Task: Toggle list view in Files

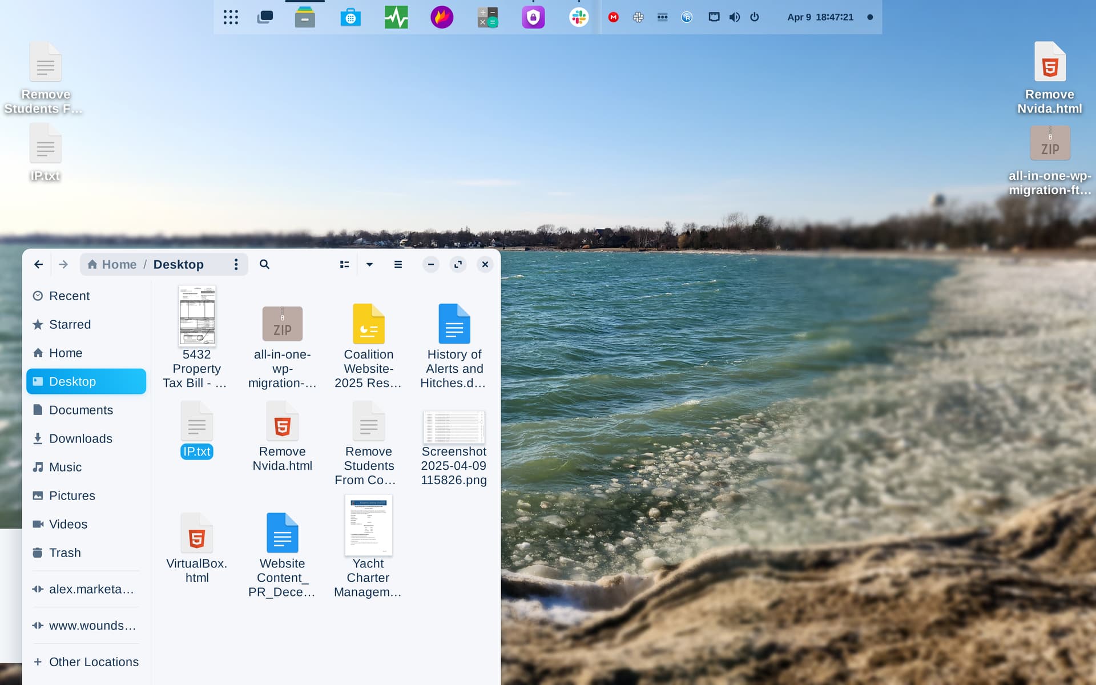Action: [344, 264]
